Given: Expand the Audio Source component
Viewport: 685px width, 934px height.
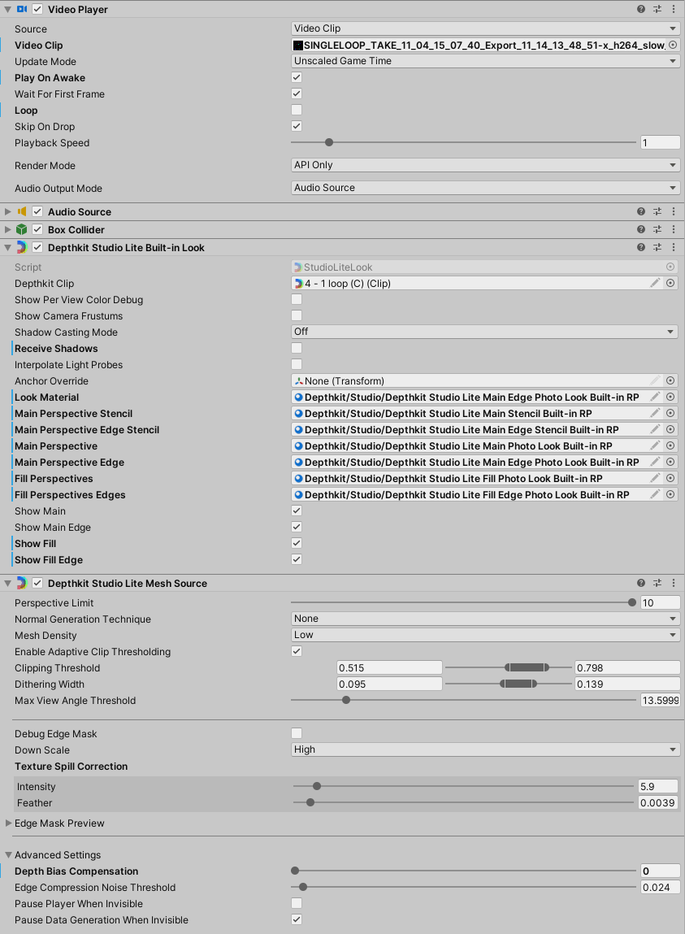Looking at the screenshot, I should [8, 211].
